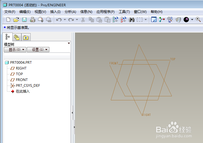Click the Zoom In magnifier icon

coord(198,20)
